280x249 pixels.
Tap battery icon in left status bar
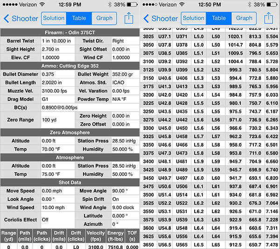pyautogui.click(x=132, y=5)
